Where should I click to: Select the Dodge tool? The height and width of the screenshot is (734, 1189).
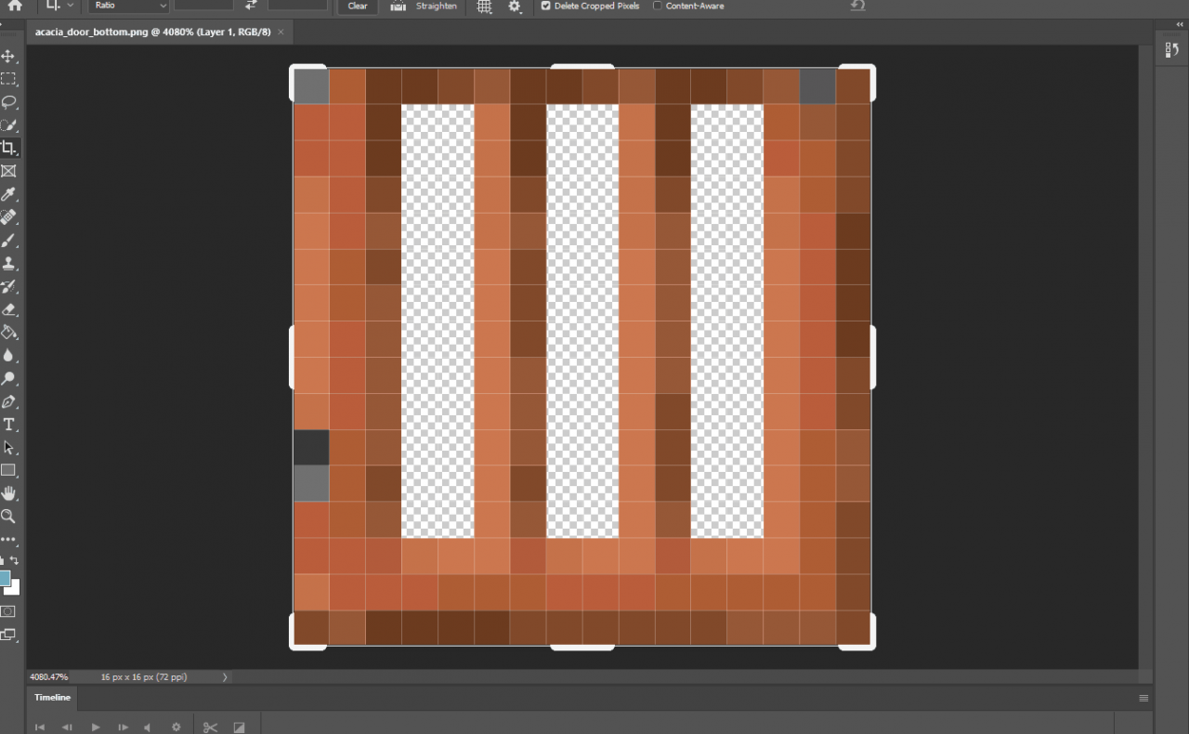point(8,379)
